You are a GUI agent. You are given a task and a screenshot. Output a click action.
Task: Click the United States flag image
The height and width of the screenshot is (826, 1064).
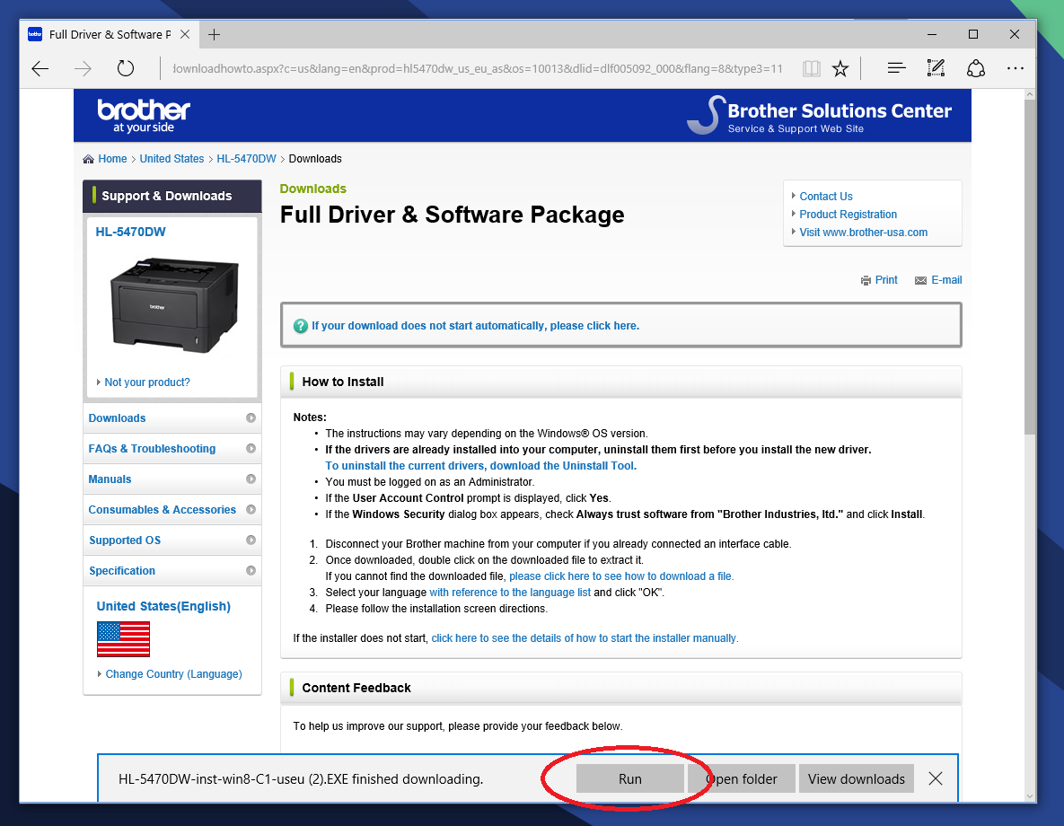(x=124, y=639)
